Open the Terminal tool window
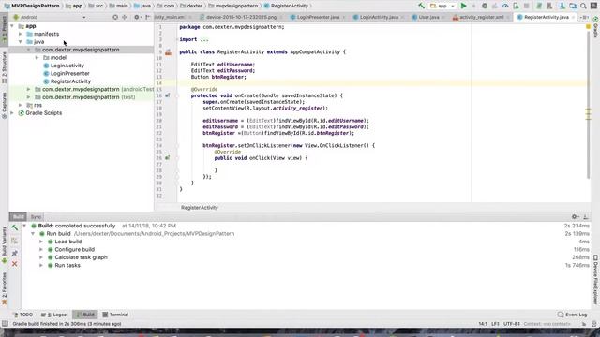This screenshot has height=337, width=600. pyautogui.click(x=115, y=315)
